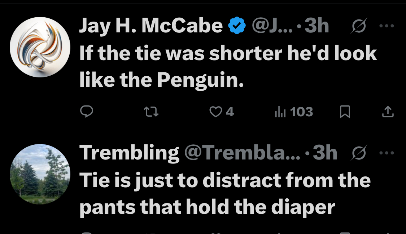Open more options on Jay H. McCabe's tweet
The image size is (406, 234).
[x=387, y=26]
